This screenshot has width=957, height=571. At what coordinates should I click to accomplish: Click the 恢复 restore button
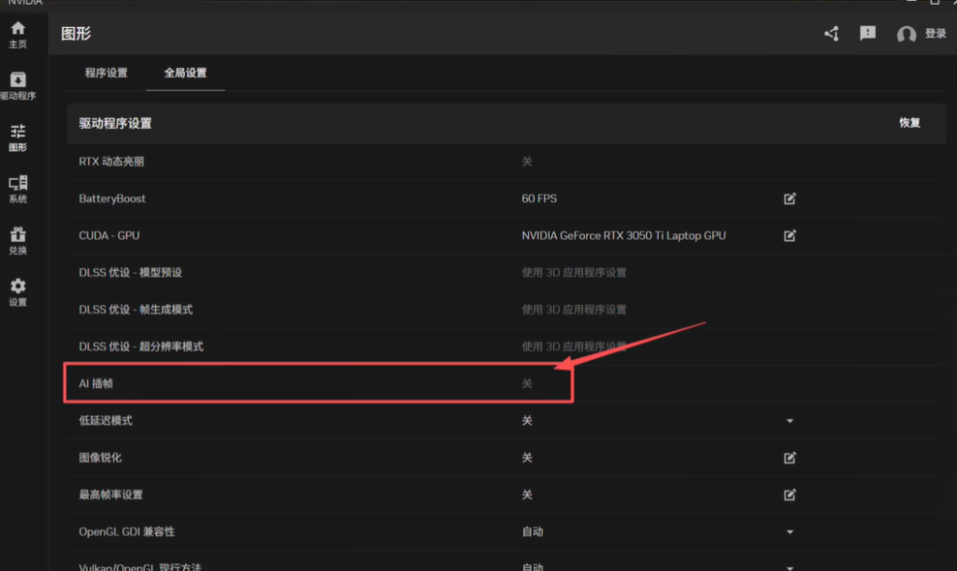[x=909, y=123]
